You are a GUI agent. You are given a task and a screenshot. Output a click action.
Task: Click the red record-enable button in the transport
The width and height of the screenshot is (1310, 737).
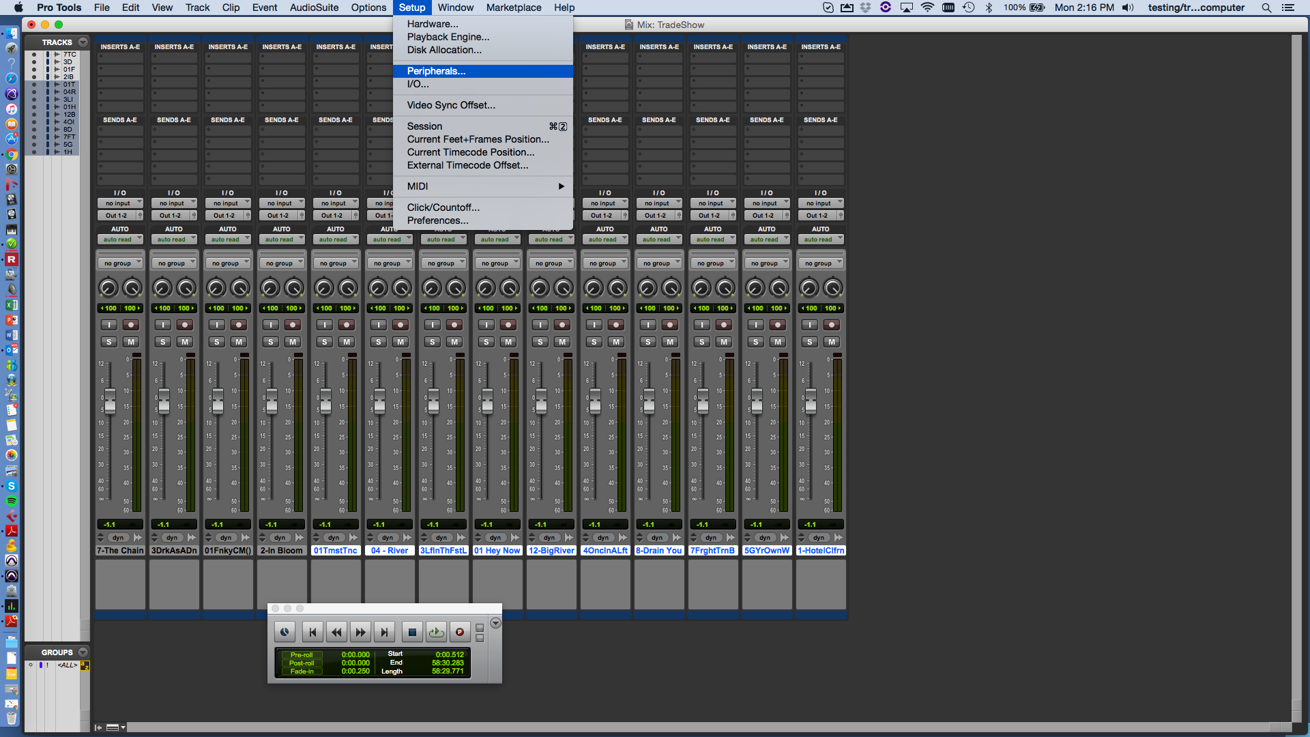click(x=460, y=633)
